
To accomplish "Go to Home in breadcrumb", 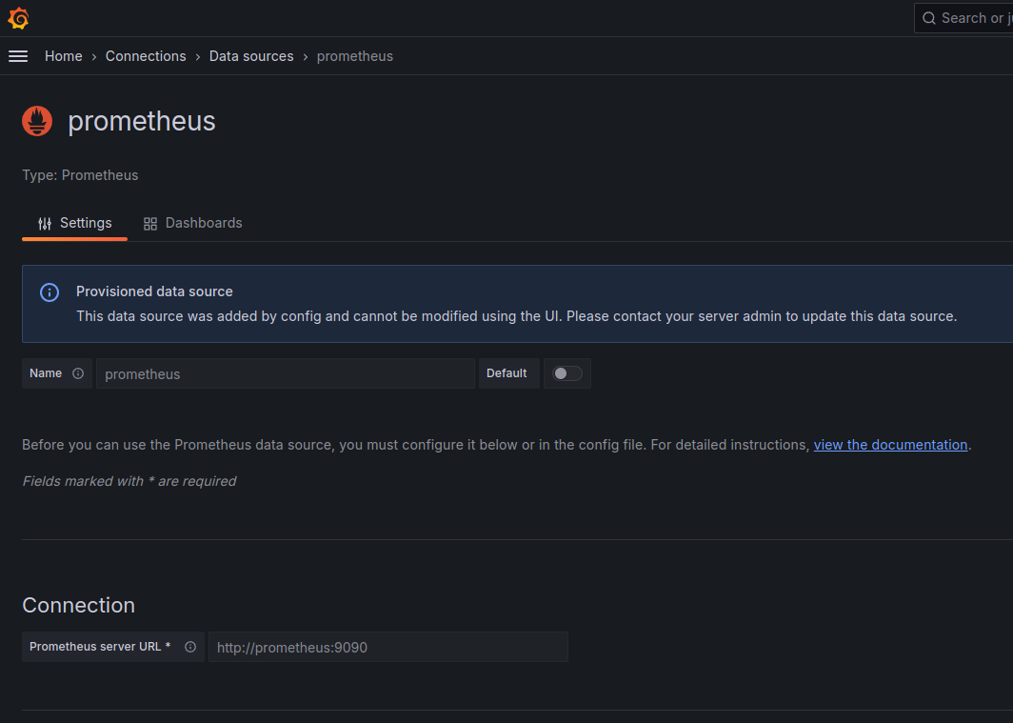I will (63, 56).
